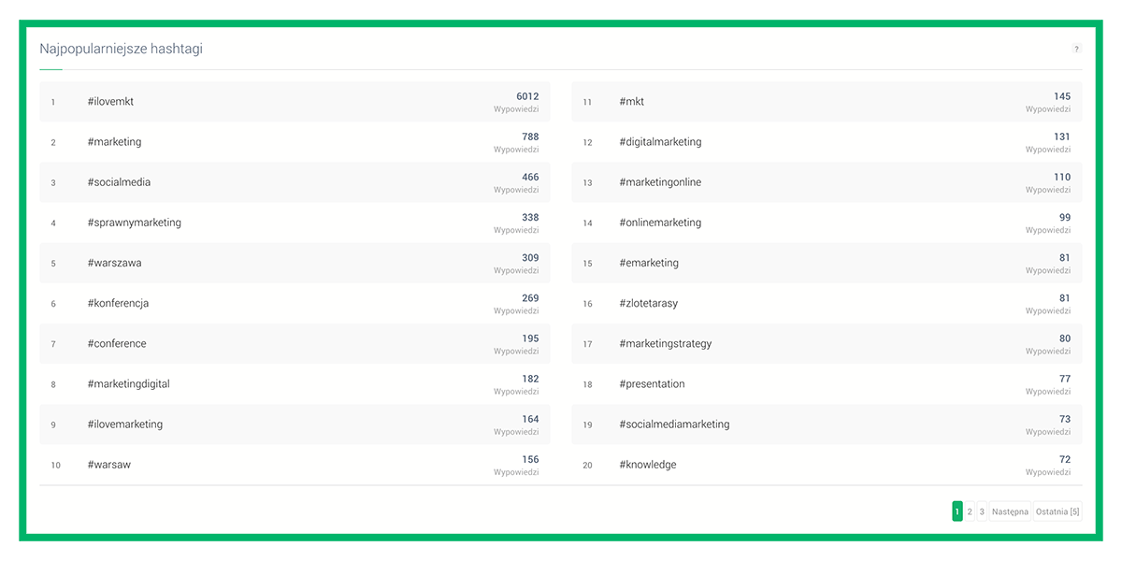Click the 145 mentions count
1122x561 pixels.
[x=1062, y=96]
